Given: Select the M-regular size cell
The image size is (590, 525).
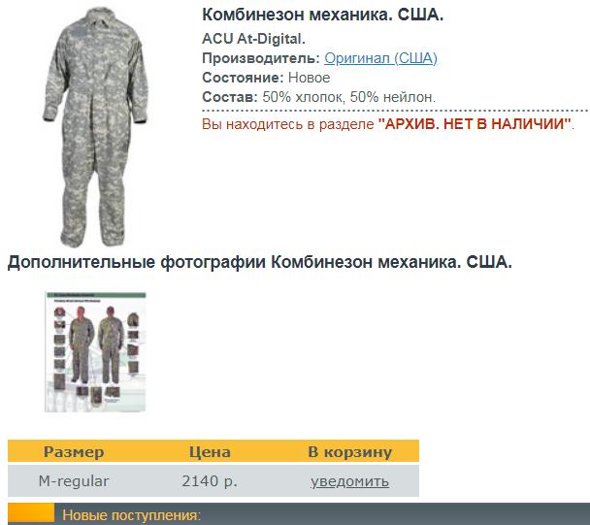Looking at the screenshot, I should pos(74,481).
